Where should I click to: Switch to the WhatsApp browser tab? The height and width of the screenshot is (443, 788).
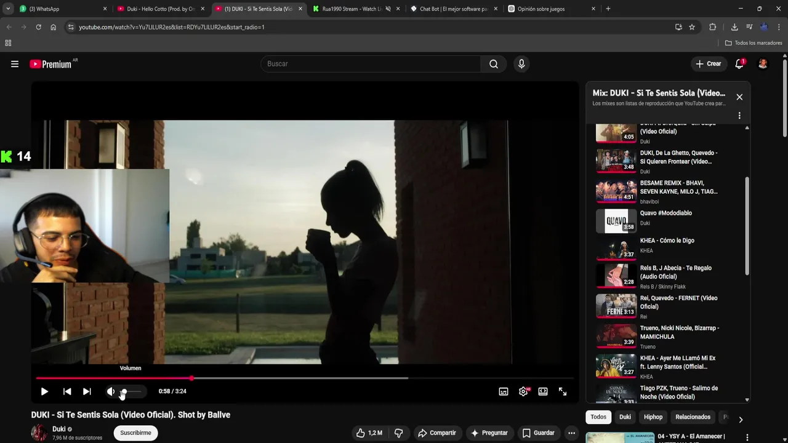click(62, 9)
